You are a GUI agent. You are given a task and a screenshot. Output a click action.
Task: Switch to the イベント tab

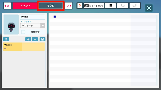click(x=25, y=6)
